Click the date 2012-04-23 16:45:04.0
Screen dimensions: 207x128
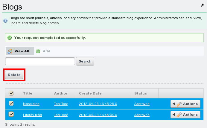[x=98, y=115]
